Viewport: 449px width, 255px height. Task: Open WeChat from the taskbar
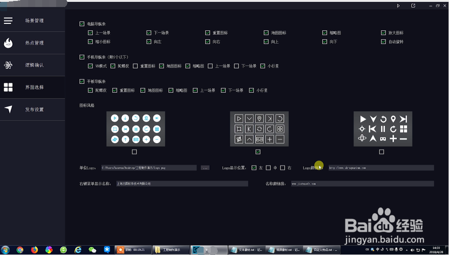click(x=93, y=250)
